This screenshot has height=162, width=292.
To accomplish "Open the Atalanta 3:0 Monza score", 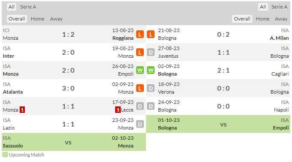I will coord(68,88).
